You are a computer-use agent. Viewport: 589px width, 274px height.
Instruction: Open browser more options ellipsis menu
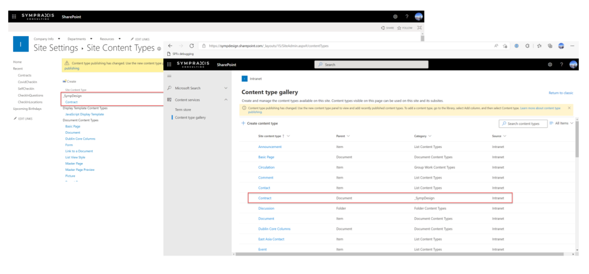point(572,46)
